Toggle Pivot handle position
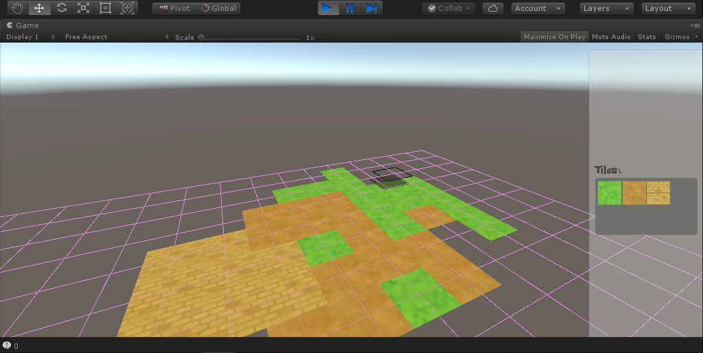The image size is (703, 353). click(174, 8)
